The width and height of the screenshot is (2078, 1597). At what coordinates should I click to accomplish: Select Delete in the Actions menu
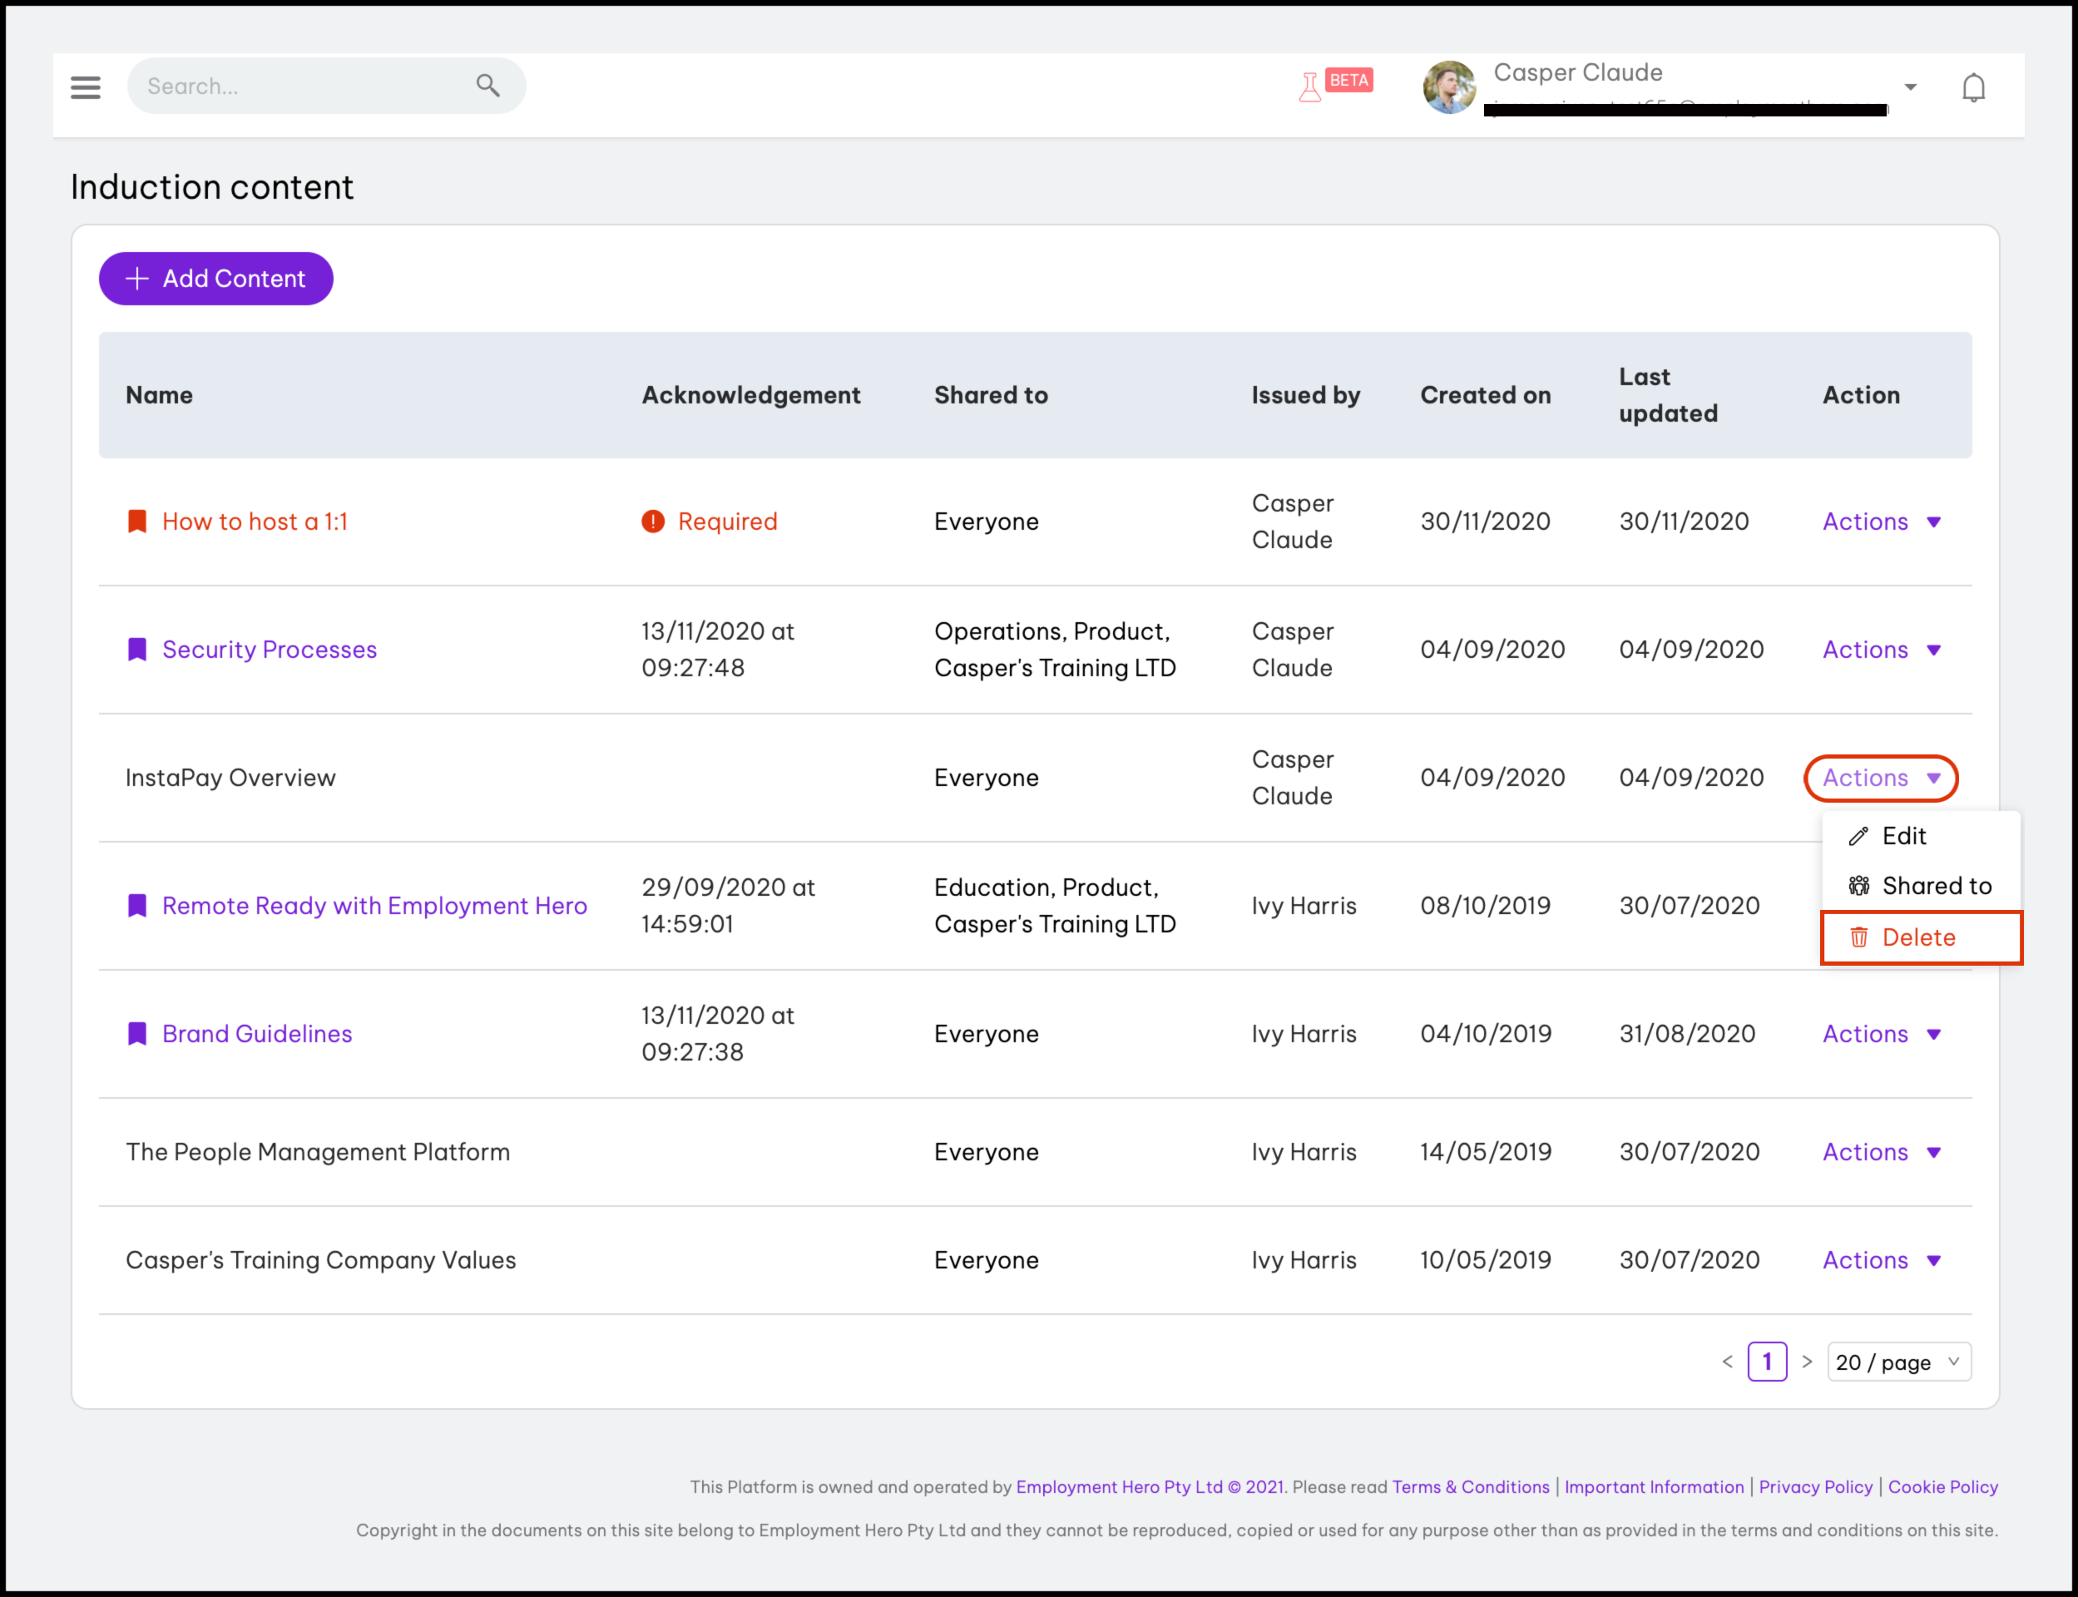coord(1917,937)
